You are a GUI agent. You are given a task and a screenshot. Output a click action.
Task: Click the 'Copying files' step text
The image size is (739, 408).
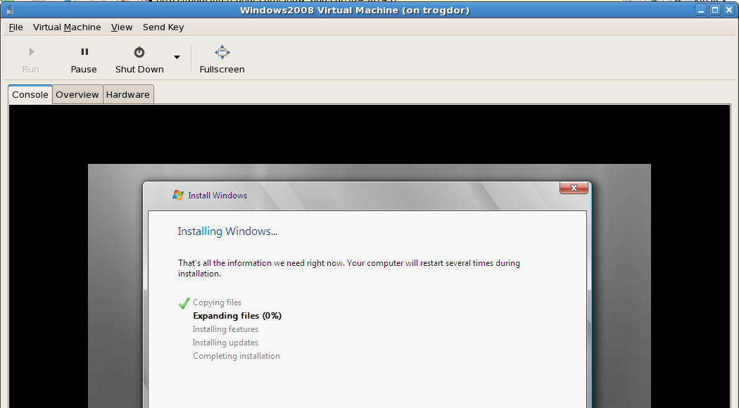[x=217, y=302]
